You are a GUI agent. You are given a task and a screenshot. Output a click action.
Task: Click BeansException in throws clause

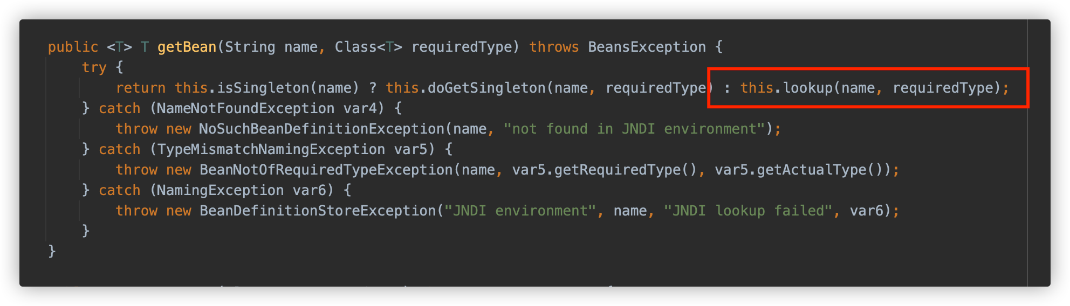[647, 47]
